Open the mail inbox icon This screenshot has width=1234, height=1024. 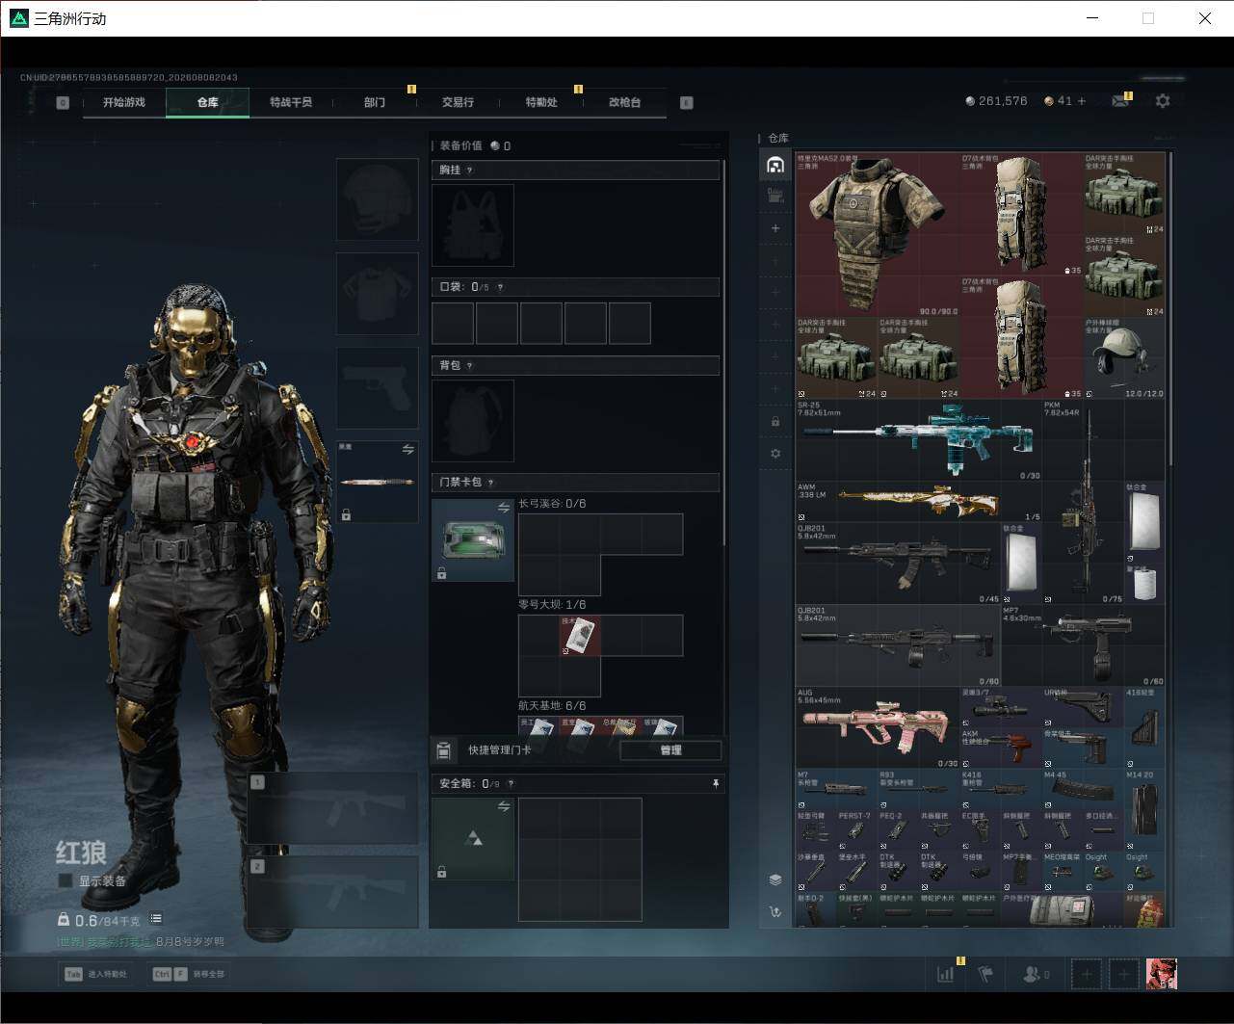point(1120,100)
